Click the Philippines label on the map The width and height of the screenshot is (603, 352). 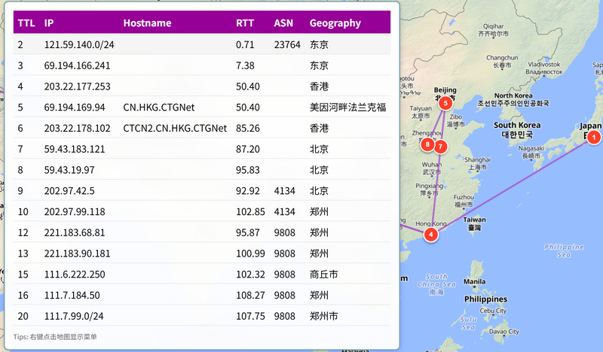point(485,299)
